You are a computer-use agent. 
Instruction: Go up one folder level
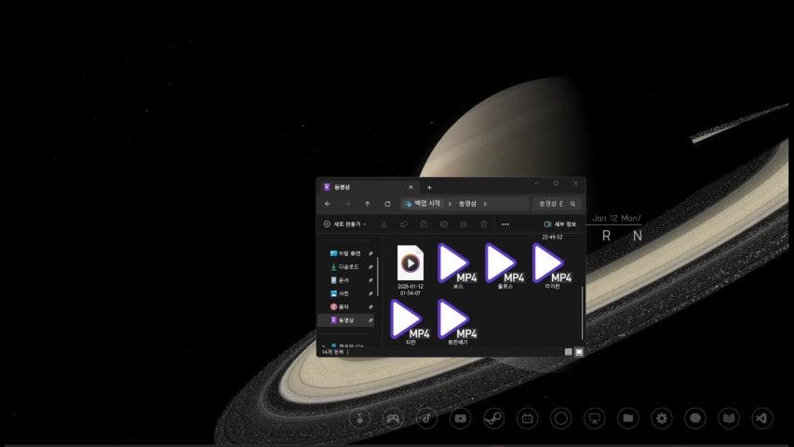[x=367, y=204]
